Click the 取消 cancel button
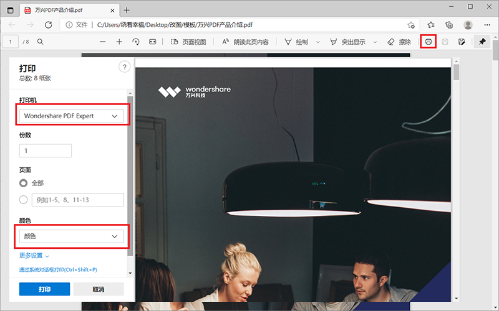 pyautogui.click(x=98, y=289)
